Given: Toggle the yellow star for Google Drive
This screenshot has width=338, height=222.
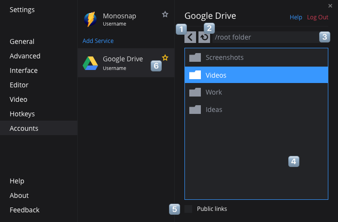Looking at the screenshot, I should [x=165, y=57].
